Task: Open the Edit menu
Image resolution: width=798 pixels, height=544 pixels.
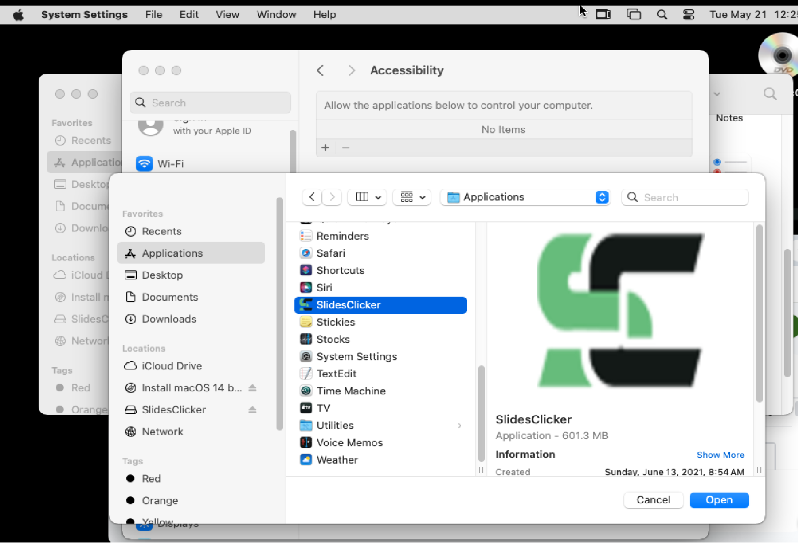Action: (189, 15)
